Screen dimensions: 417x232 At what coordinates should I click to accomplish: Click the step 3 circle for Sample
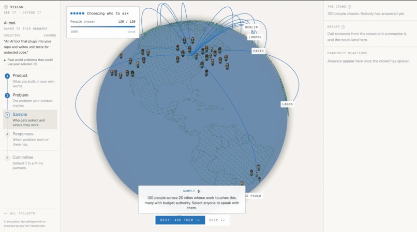click(7, 115)
